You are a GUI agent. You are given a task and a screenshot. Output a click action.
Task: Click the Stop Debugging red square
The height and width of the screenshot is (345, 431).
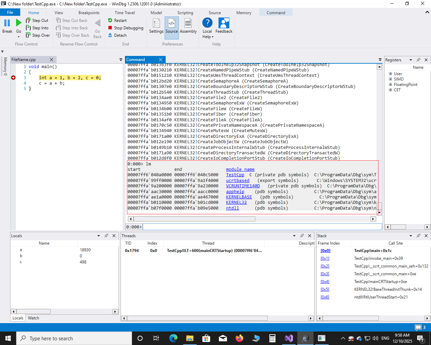[x=110, y=28]
